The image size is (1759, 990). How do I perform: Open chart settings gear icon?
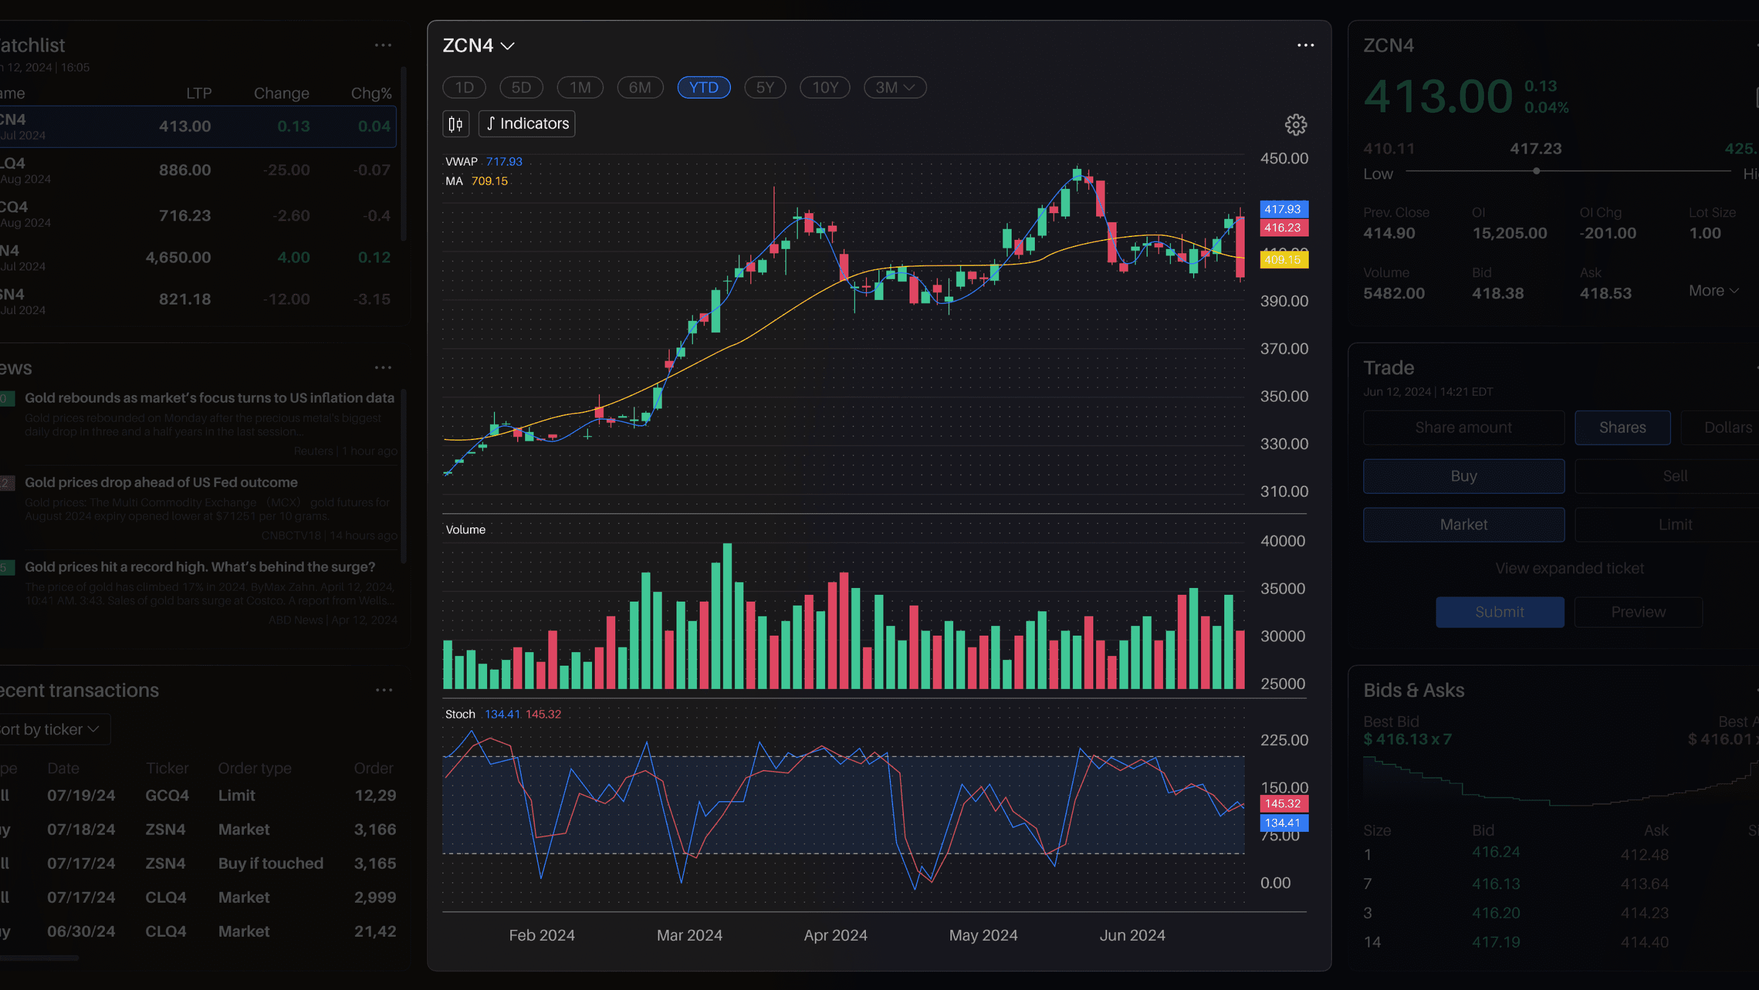1295,124
